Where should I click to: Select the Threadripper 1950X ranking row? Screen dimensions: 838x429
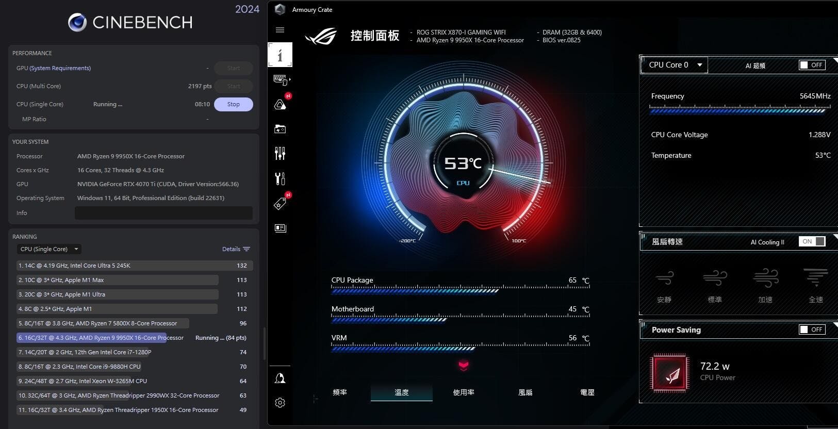click(135, 410)
